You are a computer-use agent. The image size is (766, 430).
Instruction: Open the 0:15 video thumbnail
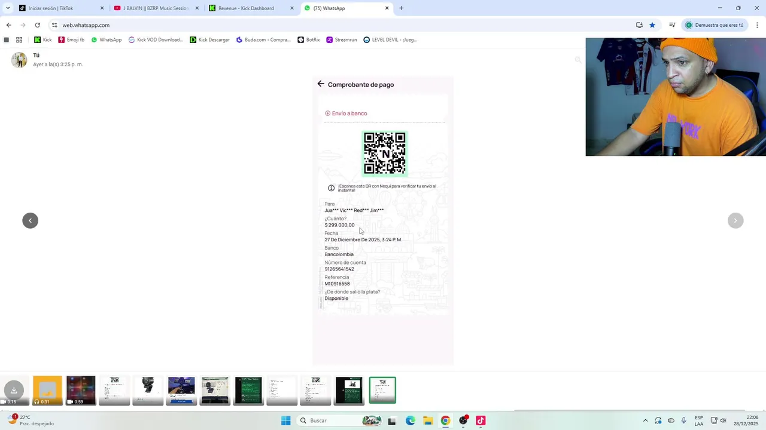coord(14,391)
